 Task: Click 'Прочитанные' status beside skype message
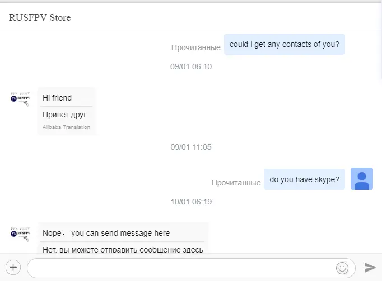pyautogui.click(x=236, y=183)
